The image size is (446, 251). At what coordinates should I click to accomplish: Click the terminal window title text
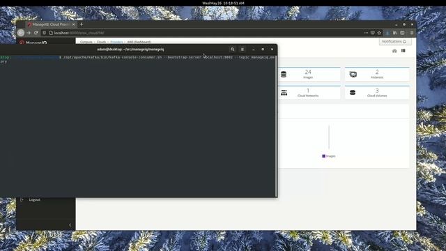click(x=130, y=50)
